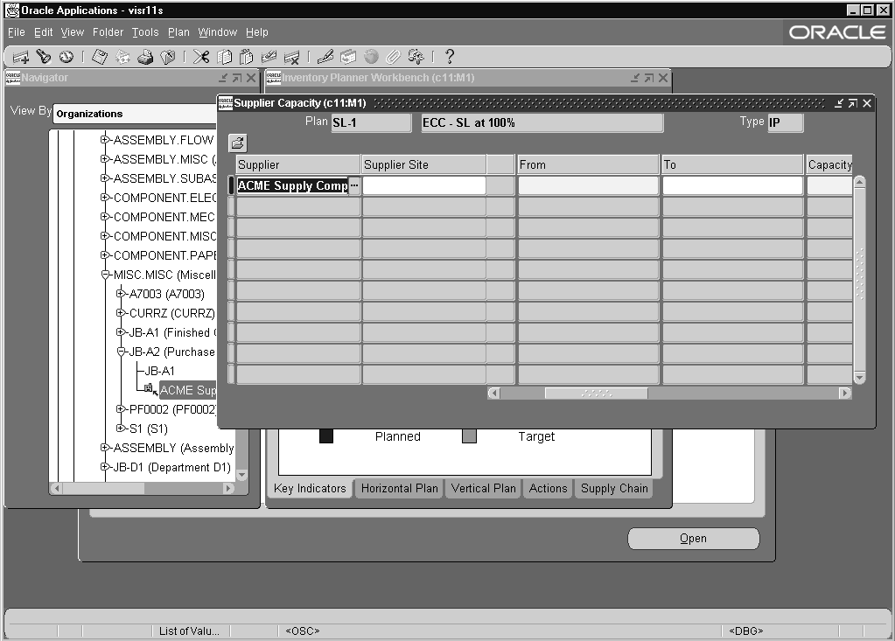Open the Help menu
The width and height of the screenshot is (895, 641).
pos(257,32)
